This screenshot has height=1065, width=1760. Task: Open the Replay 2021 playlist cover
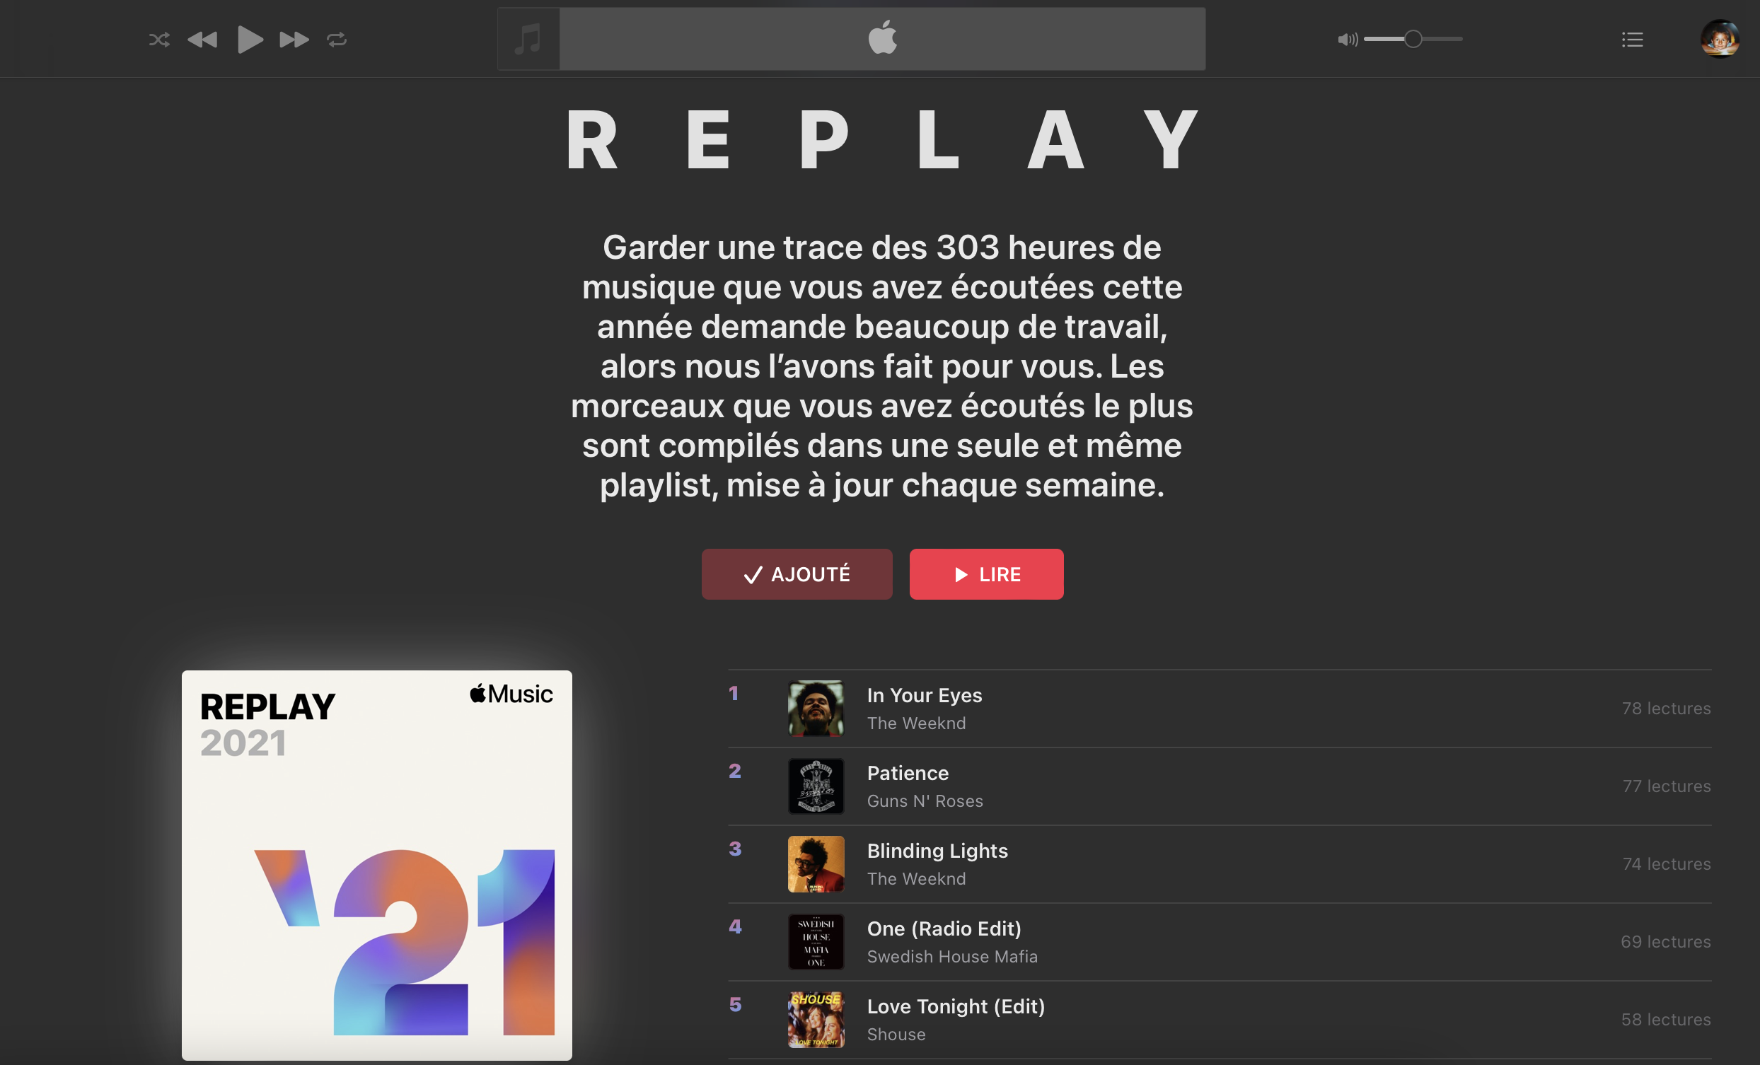coord(376,865)
